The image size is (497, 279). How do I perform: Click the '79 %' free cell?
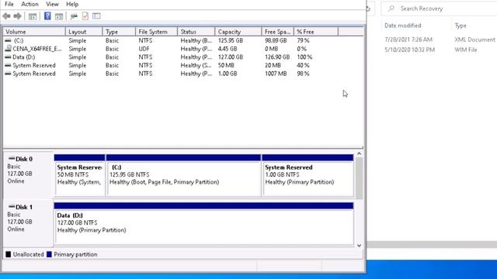(303, 40)
